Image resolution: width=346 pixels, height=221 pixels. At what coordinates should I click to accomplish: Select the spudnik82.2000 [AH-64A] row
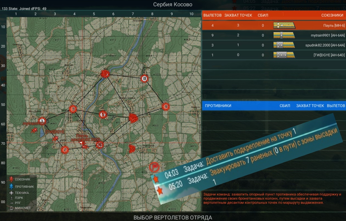click(x=274, y=45)
